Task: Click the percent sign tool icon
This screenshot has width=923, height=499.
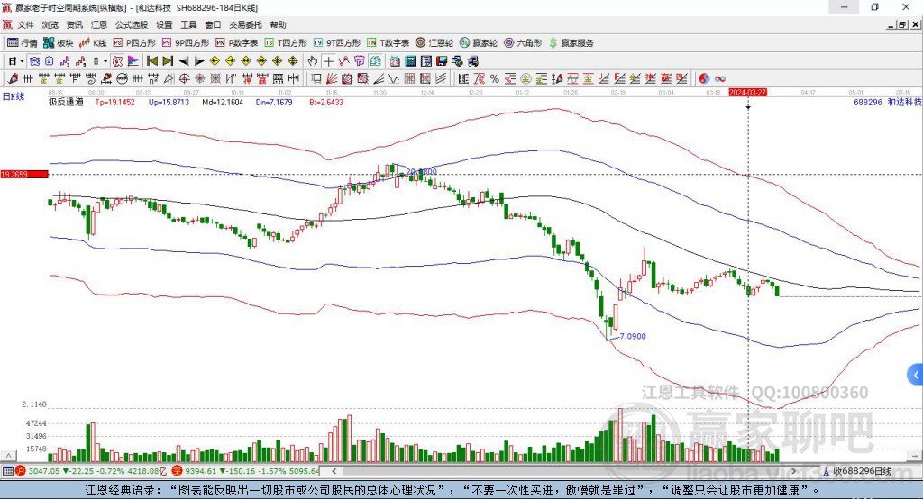Action: [495, 79]
